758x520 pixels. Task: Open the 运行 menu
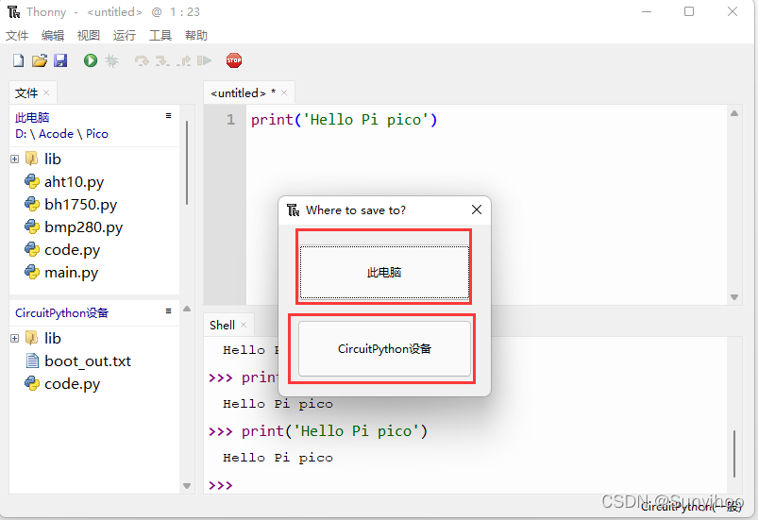(x=125, y=35)
